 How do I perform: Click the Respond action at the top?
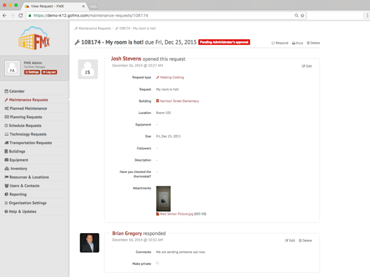coord(280,43)
